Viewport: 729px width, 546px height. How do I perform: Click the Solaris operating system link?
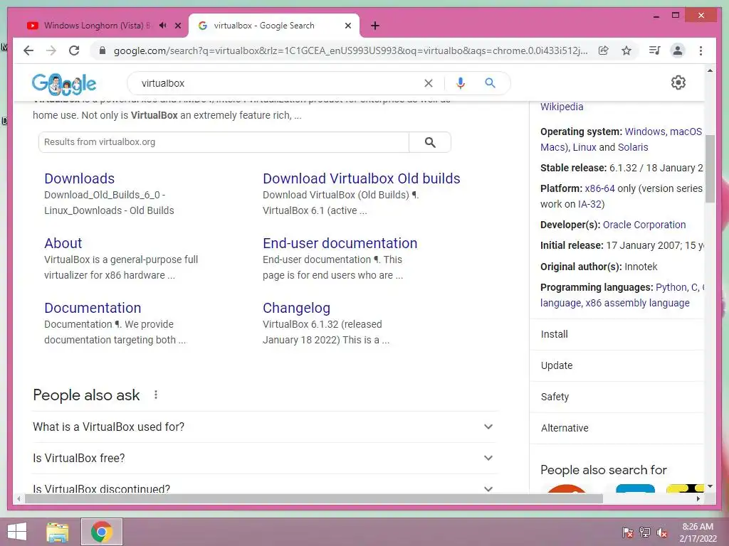633,147
